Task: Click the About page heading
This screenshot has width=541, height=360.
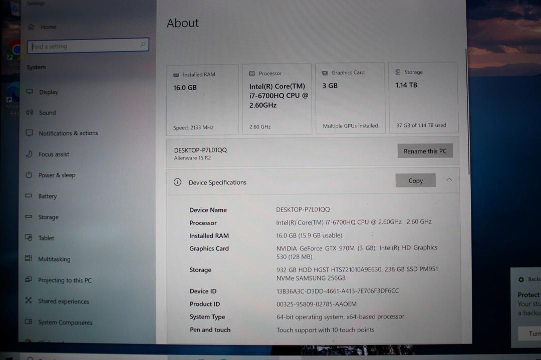Action: click(x=182, y=23)
